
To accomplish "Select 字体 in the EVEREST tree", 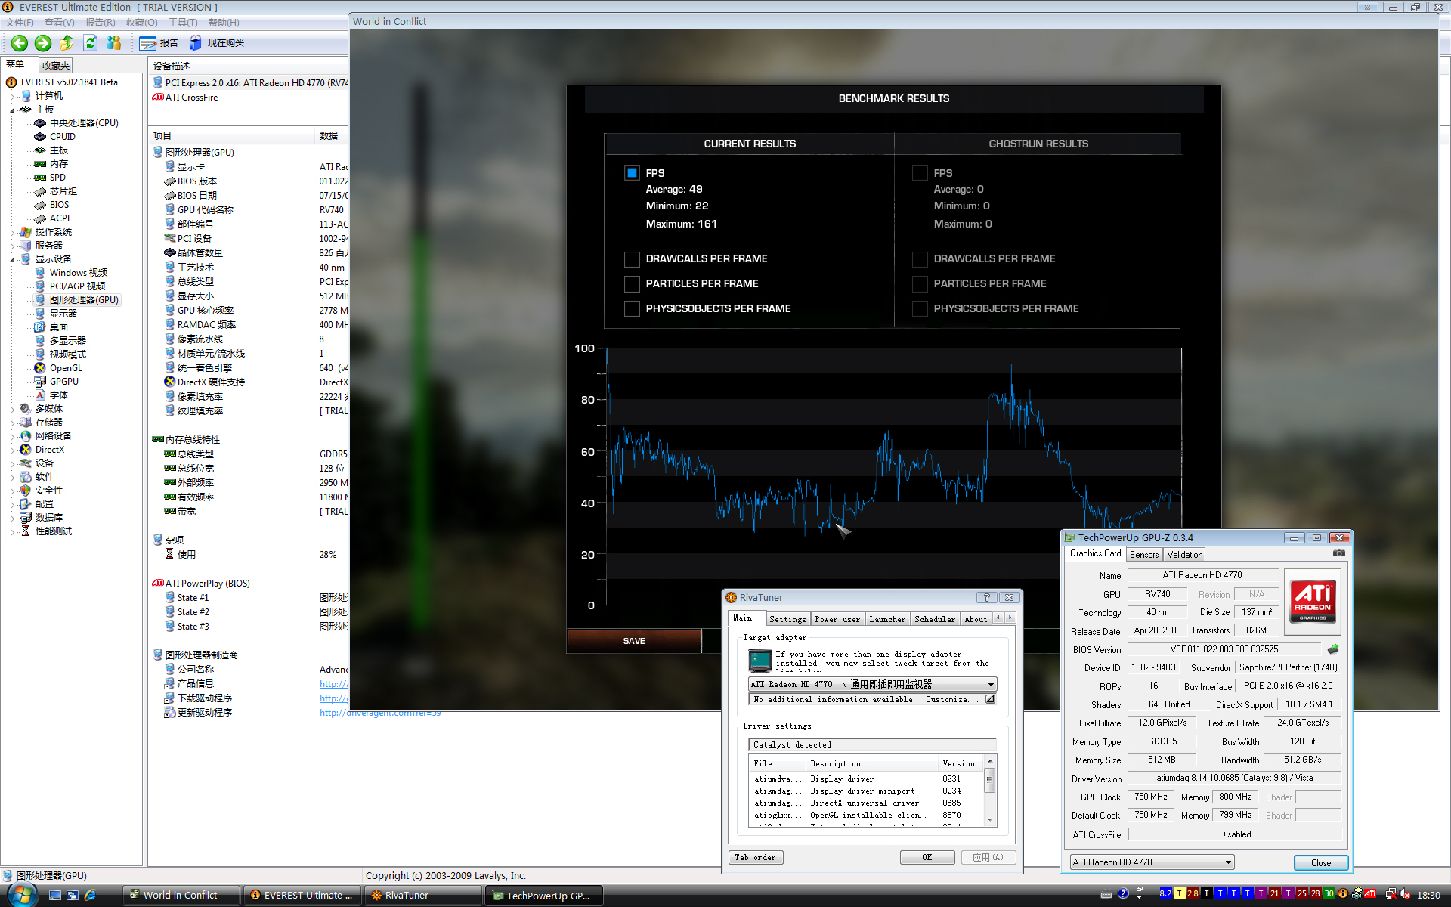I will (59, 395).
